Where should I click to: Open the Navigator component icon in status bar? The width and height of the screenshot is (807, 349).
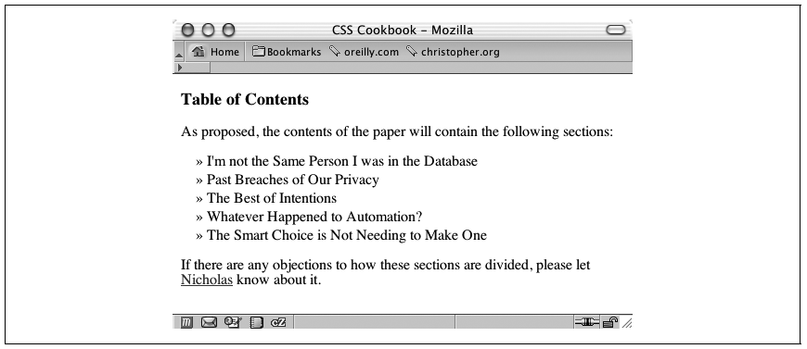[x=186, y=322]
